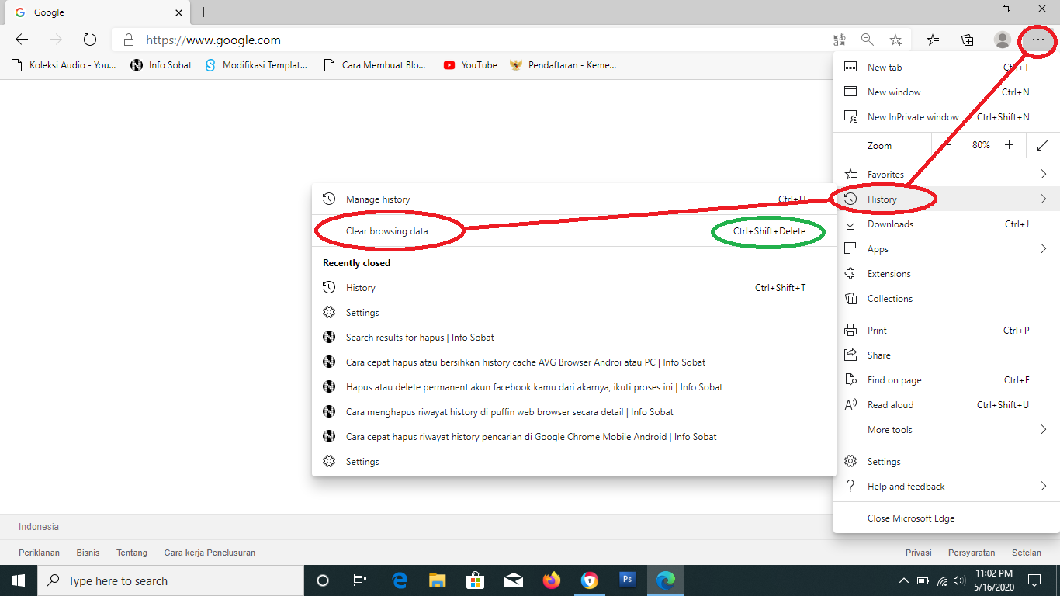Open Mail app from taskbar
This screenshot has height=596, width=1060.
(x=514, y=580)
